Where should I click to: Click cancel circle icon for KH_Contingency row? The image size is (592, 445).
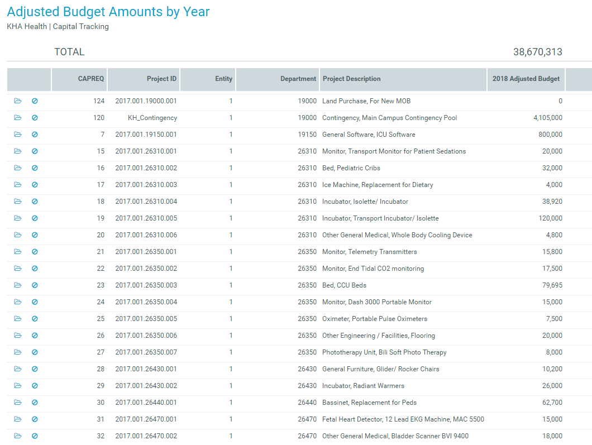tap(35, 117)
